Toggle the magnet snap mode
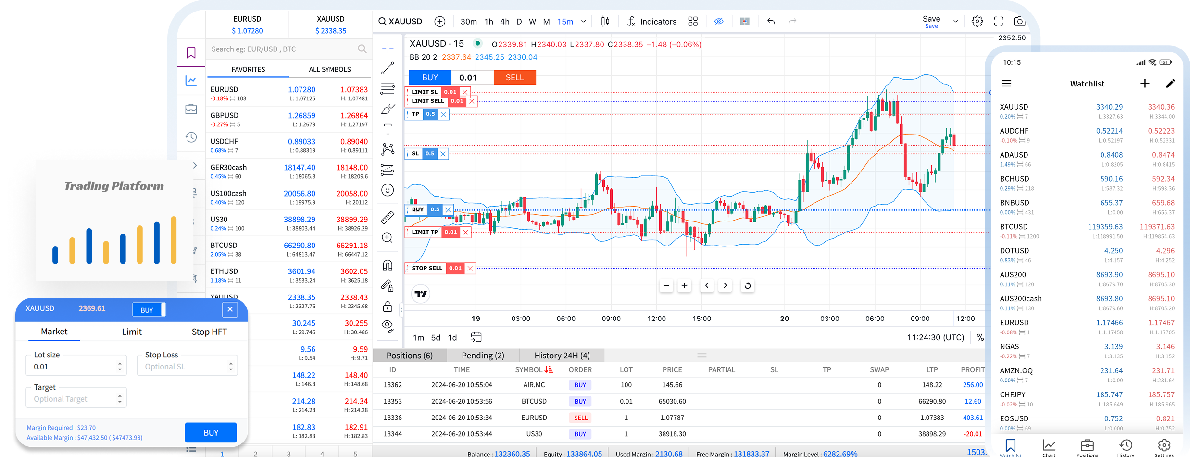Image resolution: width=1190 pixels, height=467 pixels. point(388,265)
